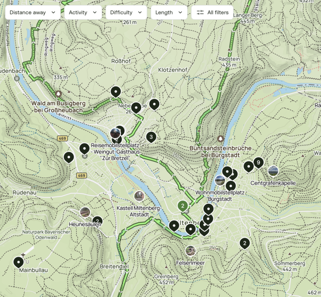Viewport: 321px width, 297px height.
Task: Select the green cluster marker labeled 2
Action: coord(183,206)
